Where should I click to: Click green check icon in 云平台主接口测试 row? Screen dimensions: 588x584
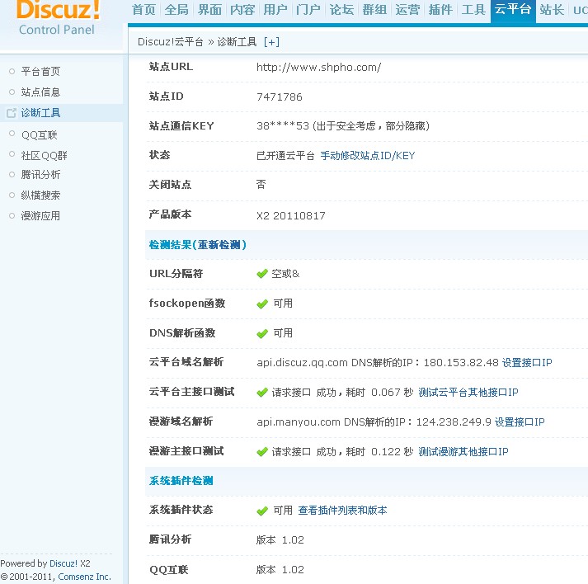click(262, 393)
